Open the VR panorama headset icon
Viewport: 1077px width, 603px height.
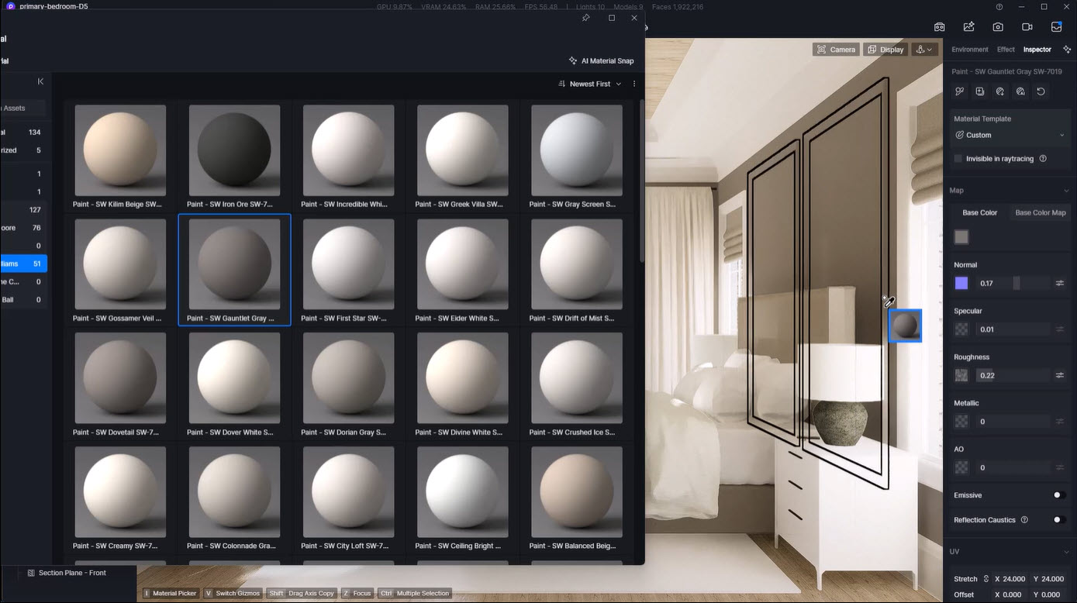[x=939, y=27]
